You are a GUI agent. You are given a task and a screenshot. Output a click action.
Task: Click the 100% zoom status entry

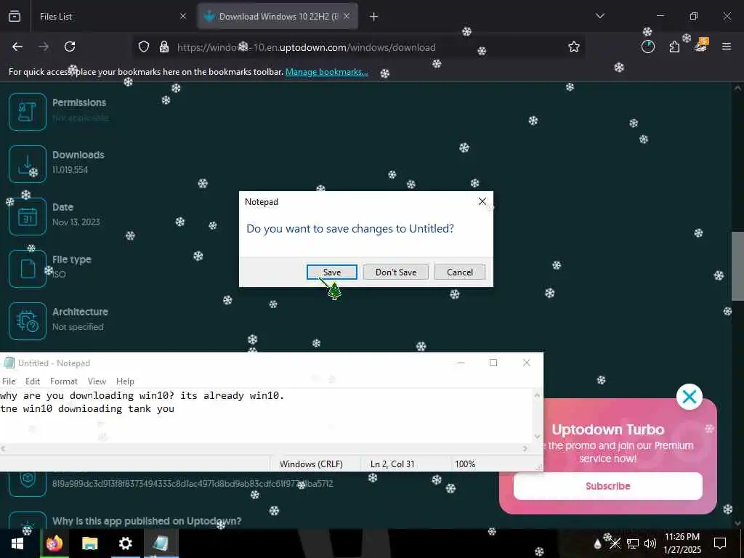pyautogui.click(x=465, y=464)
